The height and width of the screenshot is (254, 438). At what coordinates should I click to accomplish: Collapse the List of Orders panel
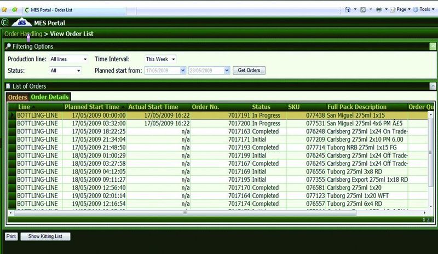(433, 86)
